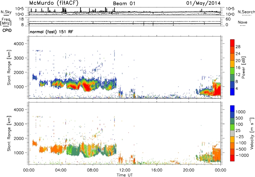The width and height of the screenshot is (255, 177).
Task: Click the "Nave" legend label
Action: [x=243, y=22]
